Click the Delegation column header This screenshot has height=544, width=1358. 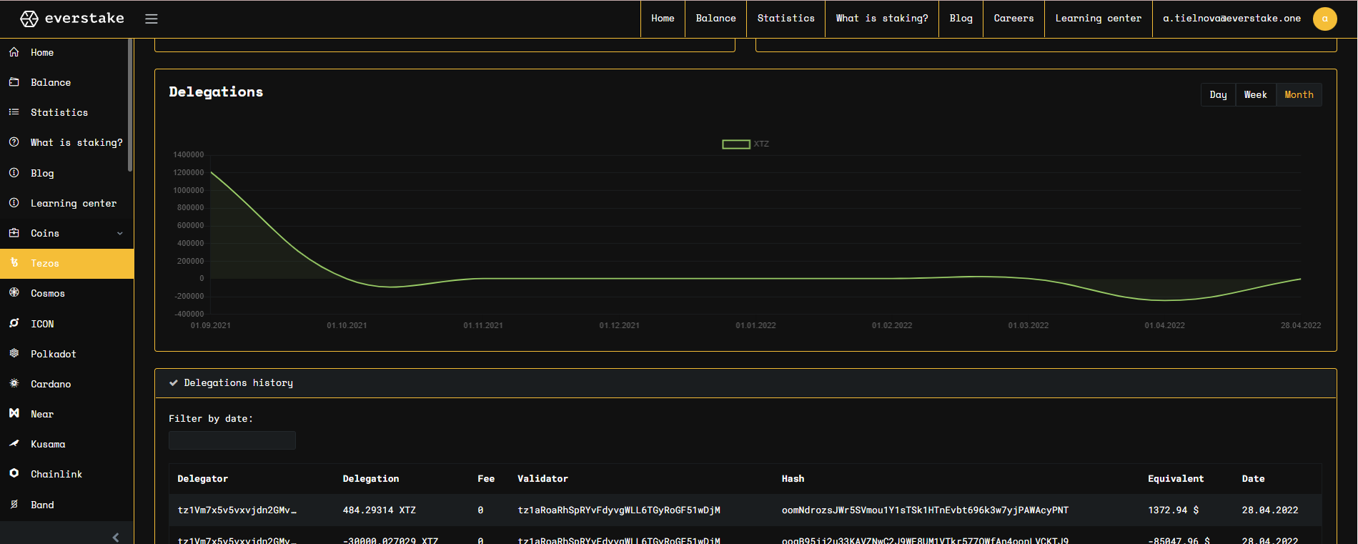pos(371,479)
